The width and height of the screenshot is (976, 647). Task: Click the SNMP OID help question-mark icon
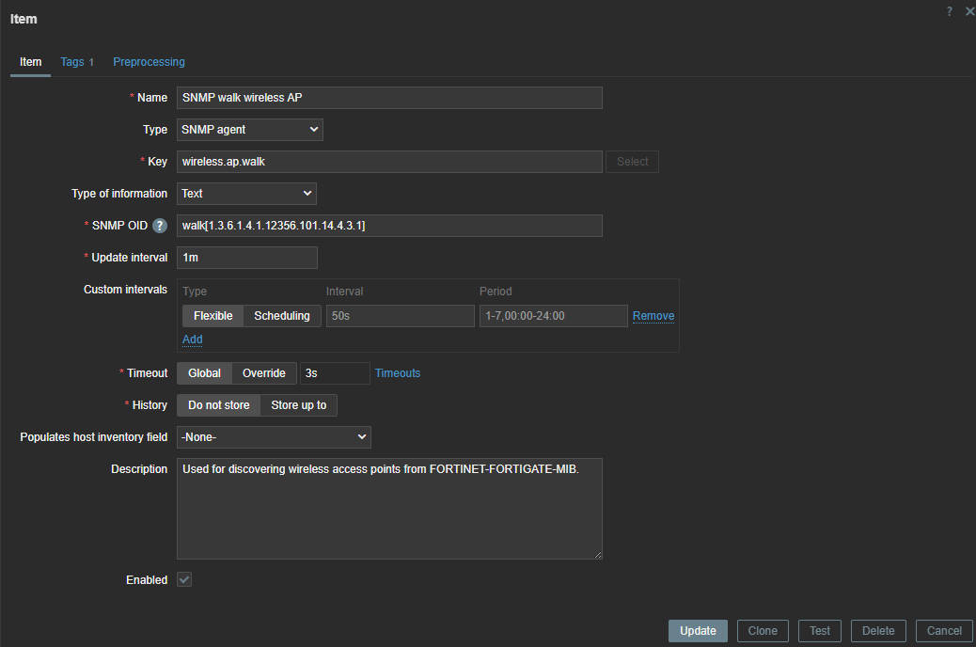[160, 226]
